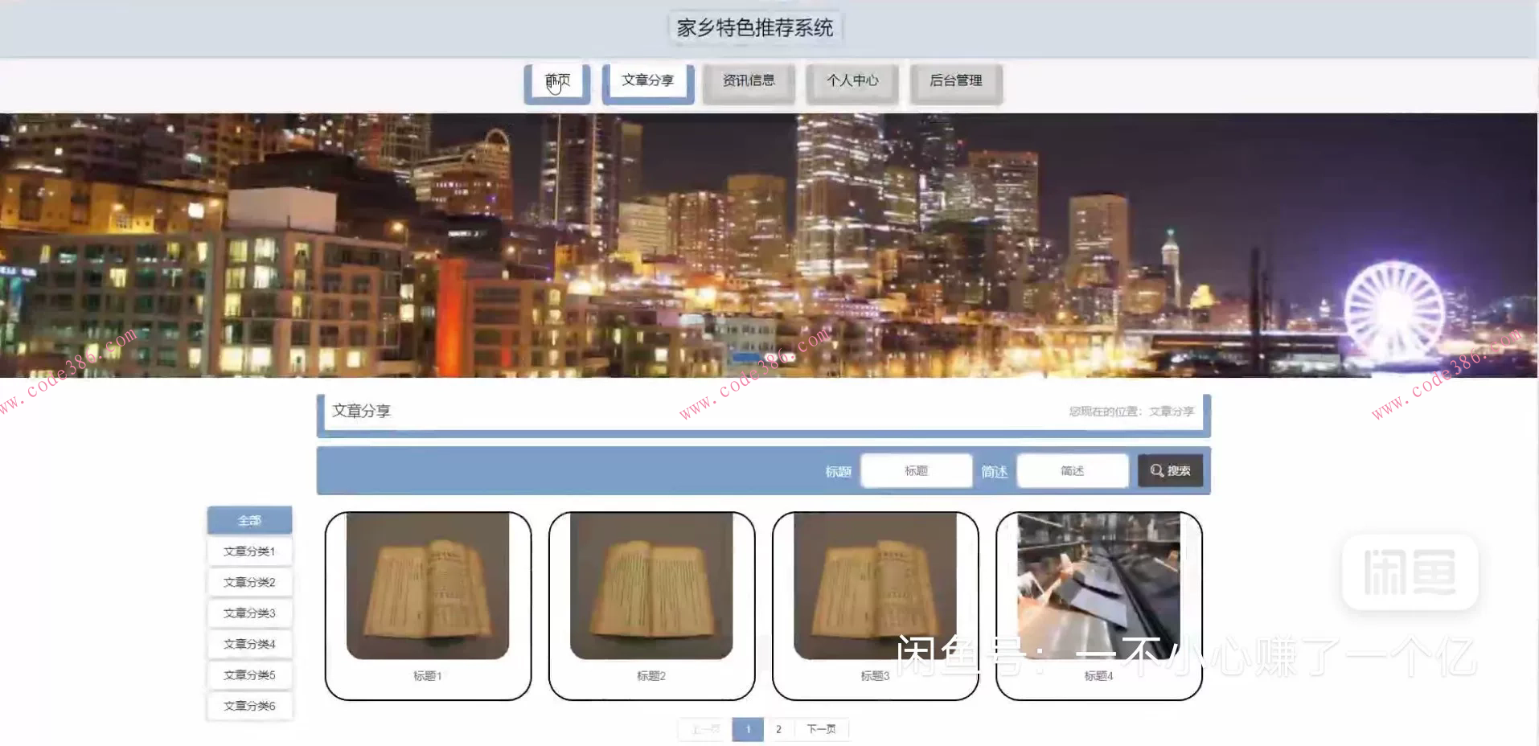The image size is (1539, 746).
Task: Pick the 文章分类6 category
Action: tap(249, 706)
